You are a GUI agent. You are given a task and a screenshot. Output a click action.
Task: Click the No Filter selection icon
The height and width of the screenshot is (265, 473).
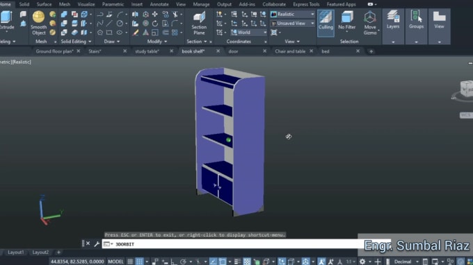347,20
